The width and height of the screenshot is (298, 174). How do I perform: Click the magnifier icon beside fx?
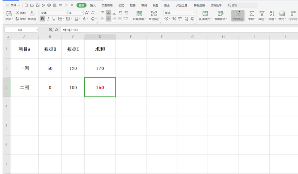coord(51,30)
